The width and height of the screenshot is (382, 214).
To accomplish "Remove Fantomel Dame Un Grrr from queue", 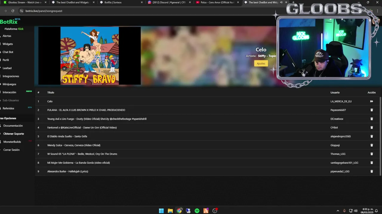I will [x=372, y=128].
